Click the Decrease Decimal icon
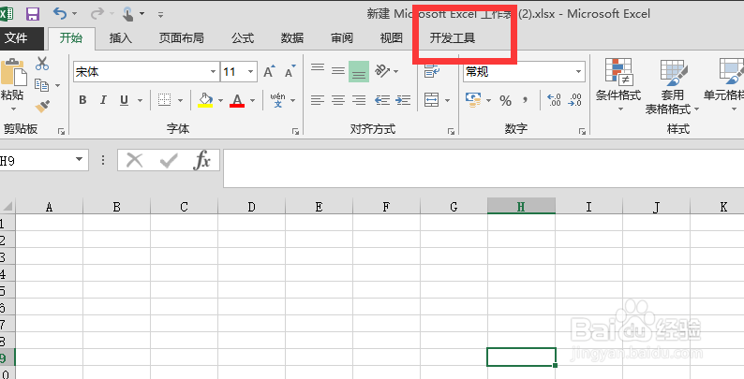 [574, 100]
